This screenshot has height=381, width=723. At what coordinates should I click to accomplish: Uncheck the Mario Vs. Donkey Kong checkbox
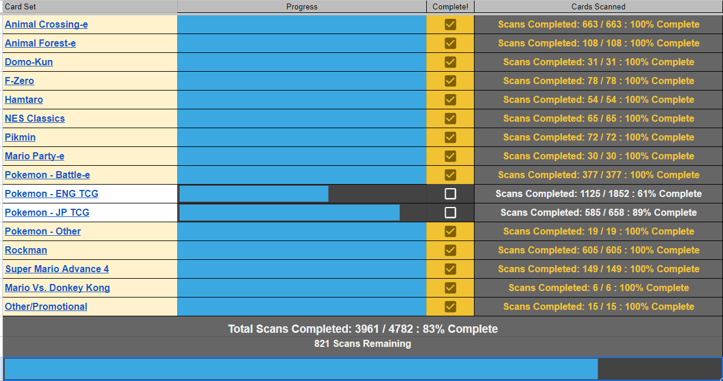[x=450, y=288]
